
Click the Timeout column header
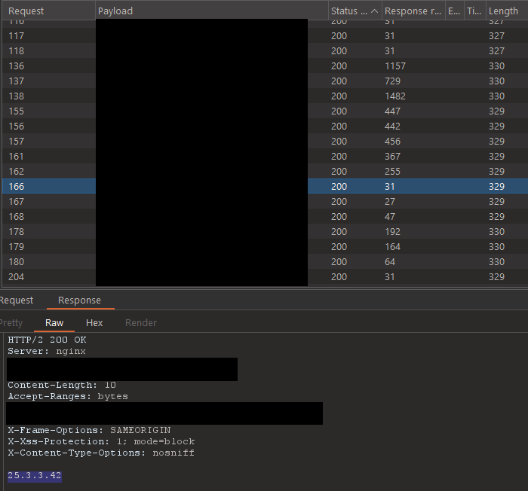click(x=474, y=11)
